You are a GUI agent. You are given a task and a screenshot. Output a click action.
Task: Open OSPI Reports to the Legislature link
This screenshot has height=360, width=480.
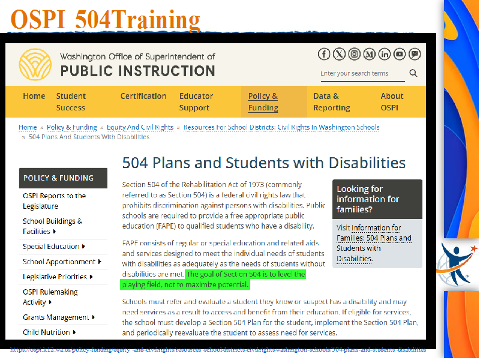tap(54, 201)
